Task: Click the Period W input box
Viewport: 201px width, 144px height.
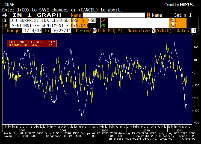Action: 94,31
